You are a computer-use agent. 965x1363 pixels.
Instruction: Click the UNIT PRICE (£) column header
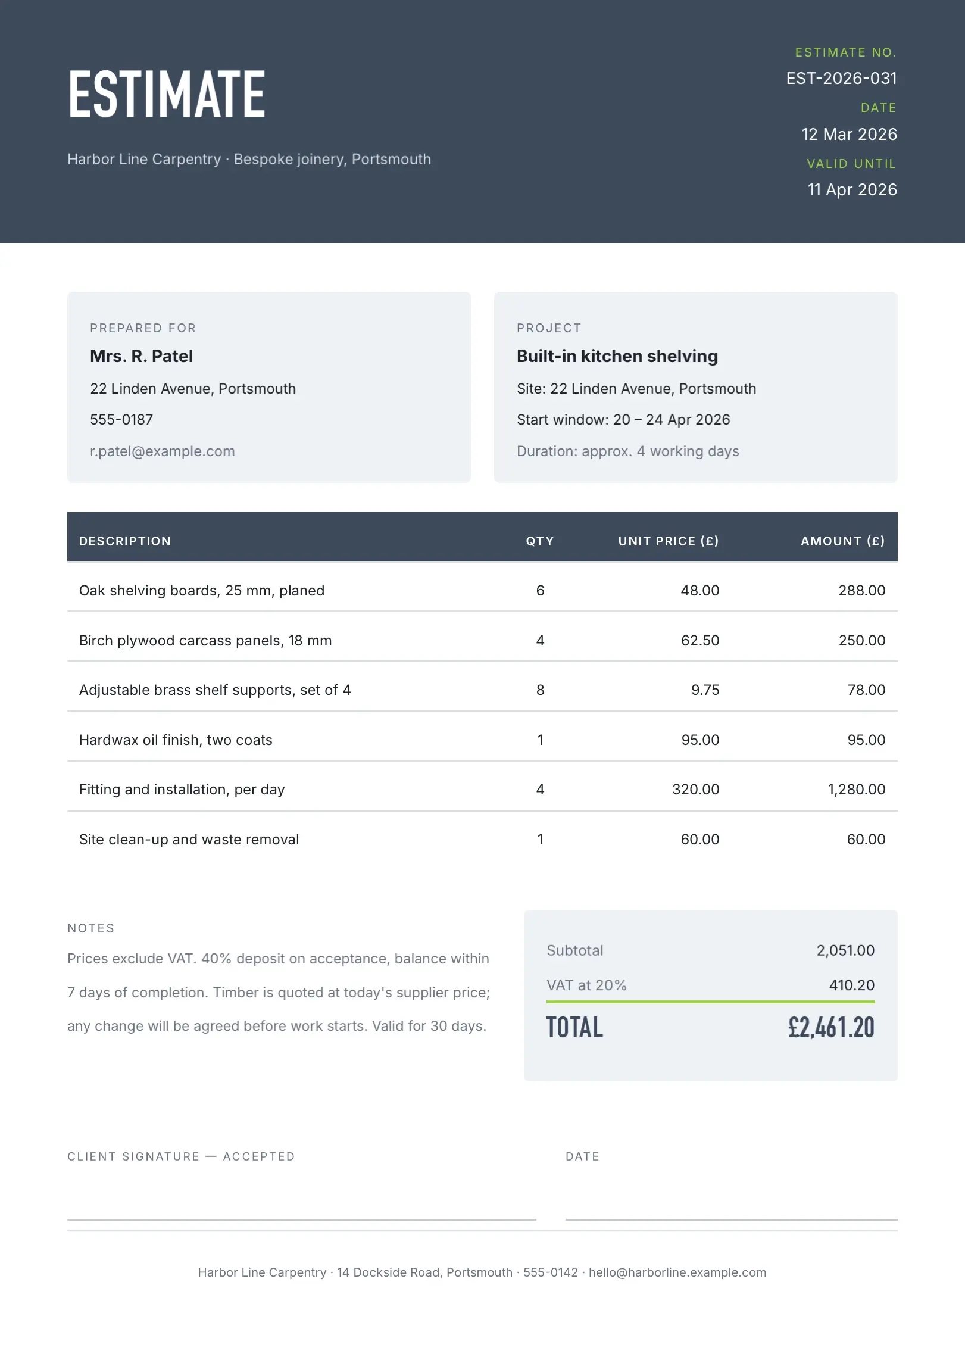coord(669,541)
